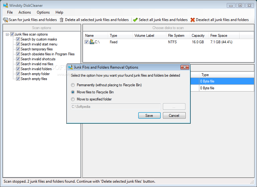
Task: Minimize the Windsty DiskCleaner window
Action: [x=231, y=6]
